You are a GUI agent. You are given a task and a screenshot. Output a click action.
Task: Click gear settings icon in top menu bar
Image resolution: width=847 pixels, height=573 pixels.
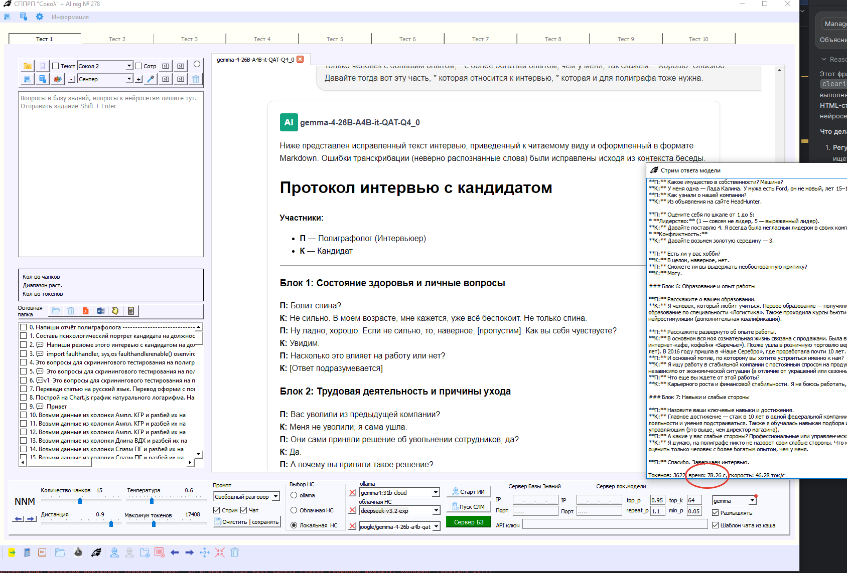[40, 17]
